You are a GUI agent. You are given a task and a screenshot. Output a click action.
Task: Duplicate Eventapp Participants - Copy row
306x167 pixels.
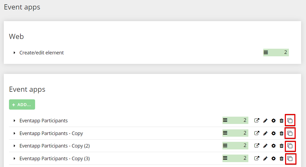coord(290,133)
